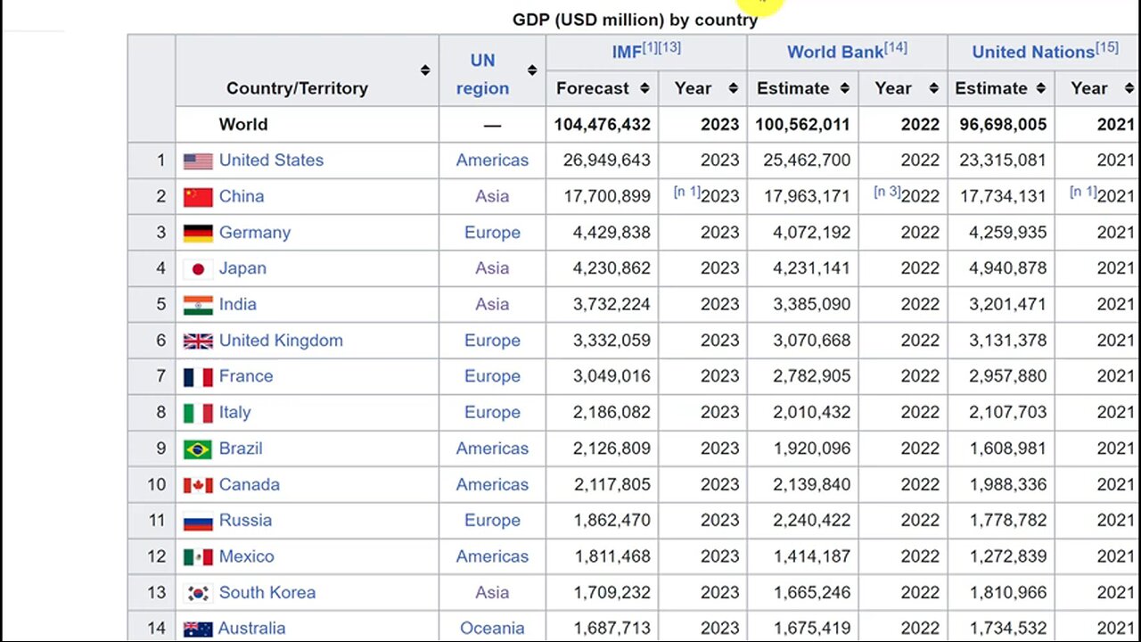Select India IMF forecast 3,732,224
The width and height of the screenshot is (1141, 642).
pos(612,304)
